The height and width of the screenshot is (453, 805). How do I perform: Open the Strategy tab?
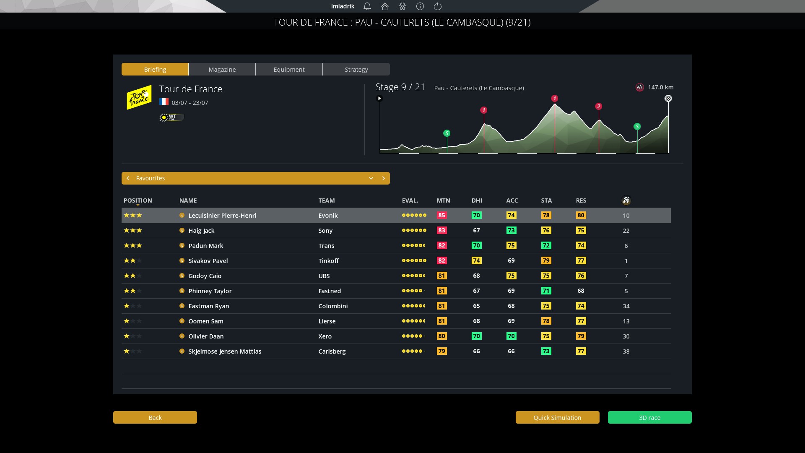coord(356,69)
